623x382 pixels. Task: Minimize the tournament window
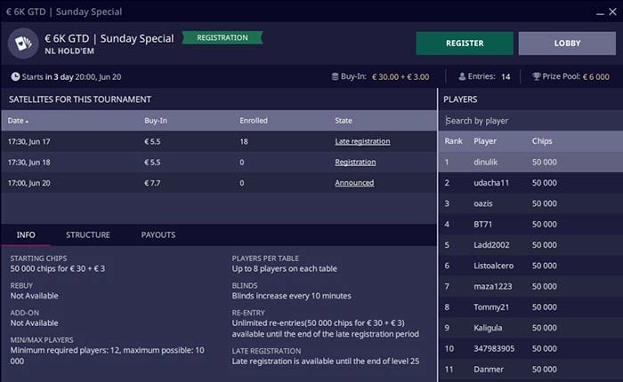coord(601,12)
